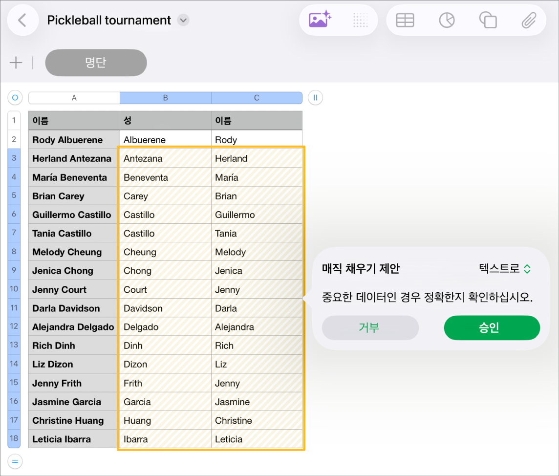Select the column C header cell 이름
Viewport: 559px width, 476px height.
pyautogui.click(x=257, y=121)
